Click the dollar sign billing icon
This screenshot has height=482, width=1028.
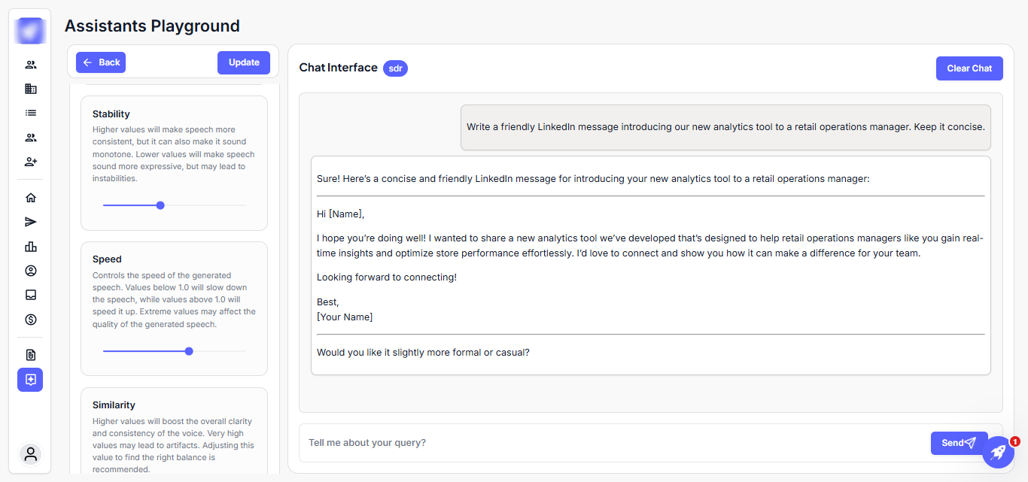click(30, 320)
